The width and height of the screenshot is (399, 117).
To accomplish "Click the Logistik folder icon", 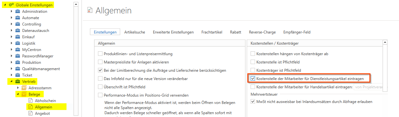I will point(18,43).
